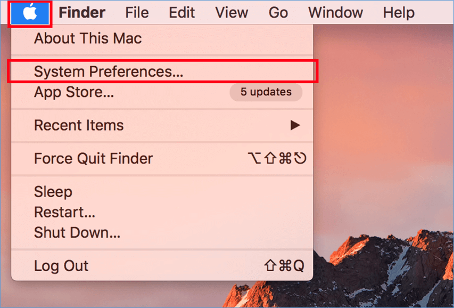Put the Mac to Sleep
Screen dimensions: 454x308
pos(162,192)
